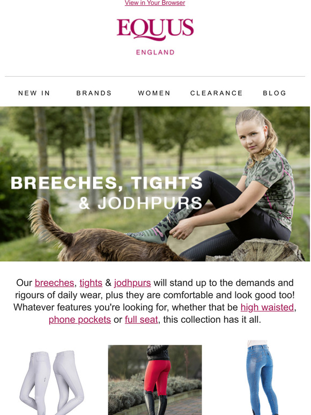Viewport: 311px width, 415px height.
Task: Open the full seat link
Action: 142,320
